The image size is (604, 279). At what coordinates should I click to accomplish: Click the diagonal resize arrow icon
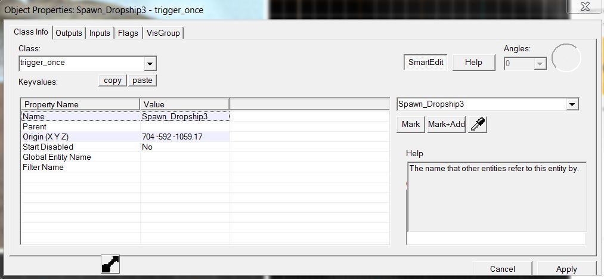click(x=110, y=264)
